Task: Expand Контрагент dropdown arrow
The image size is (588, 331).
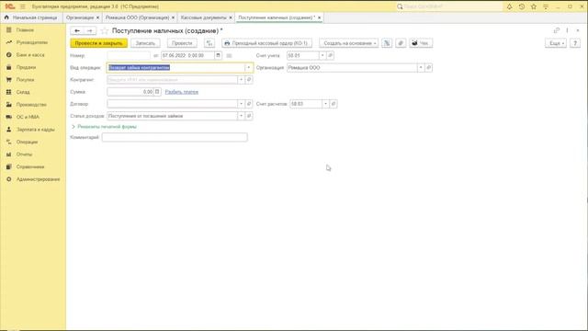Action: tap(241, 80)
